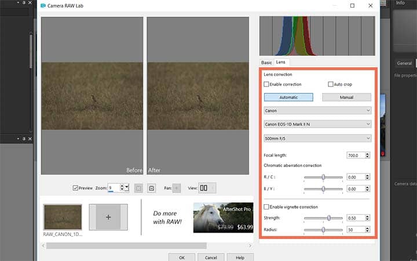Tick the Auto crop checkbox
Viewport: 417px width, 261px height.
331,84
